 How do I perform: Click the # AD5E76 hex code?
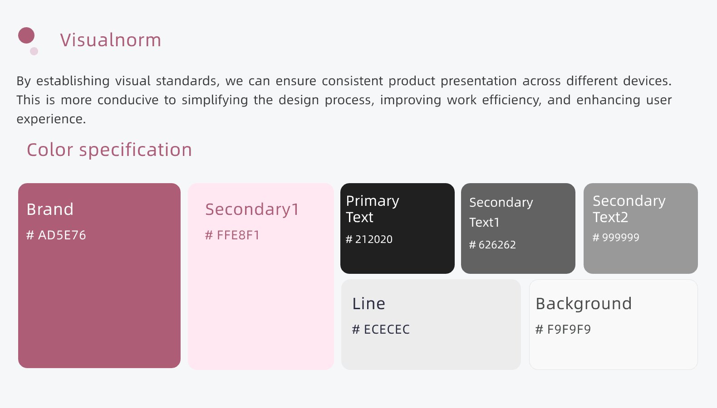pyautogui.click(x=56, y=235)
